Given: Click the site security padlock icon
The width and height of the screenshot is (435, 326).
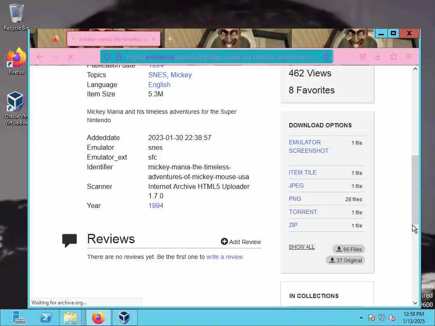Looking at the screenshot, I should [x=119, y=57].
